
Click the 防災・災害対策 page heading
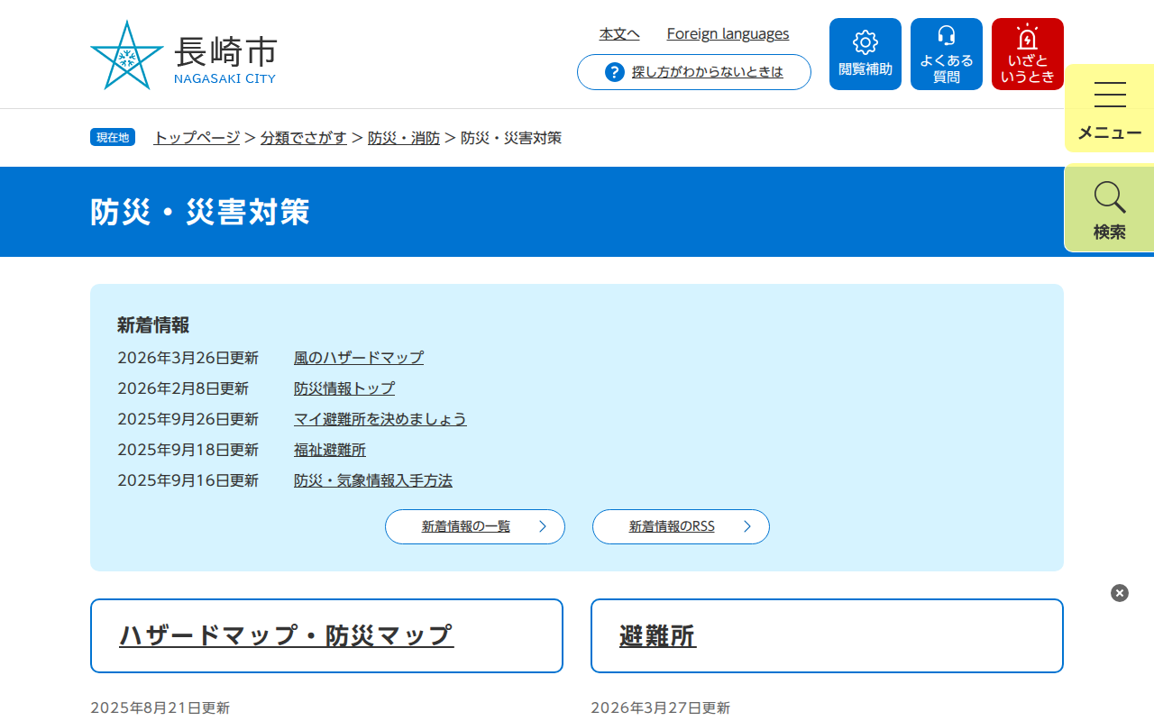200,212
